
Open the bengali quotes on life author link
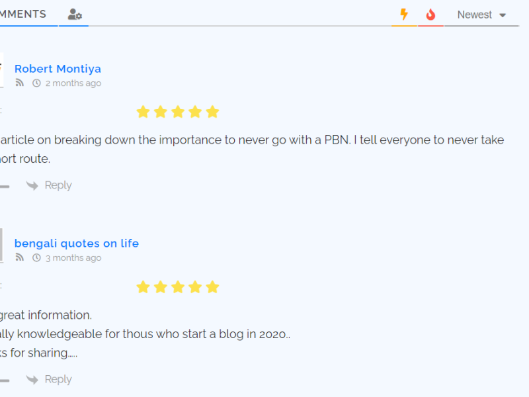click(x=77, y=243)
